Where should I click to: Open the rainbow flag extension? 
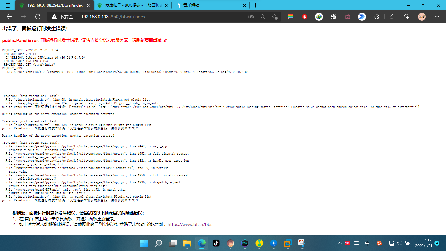click(290, 17)
